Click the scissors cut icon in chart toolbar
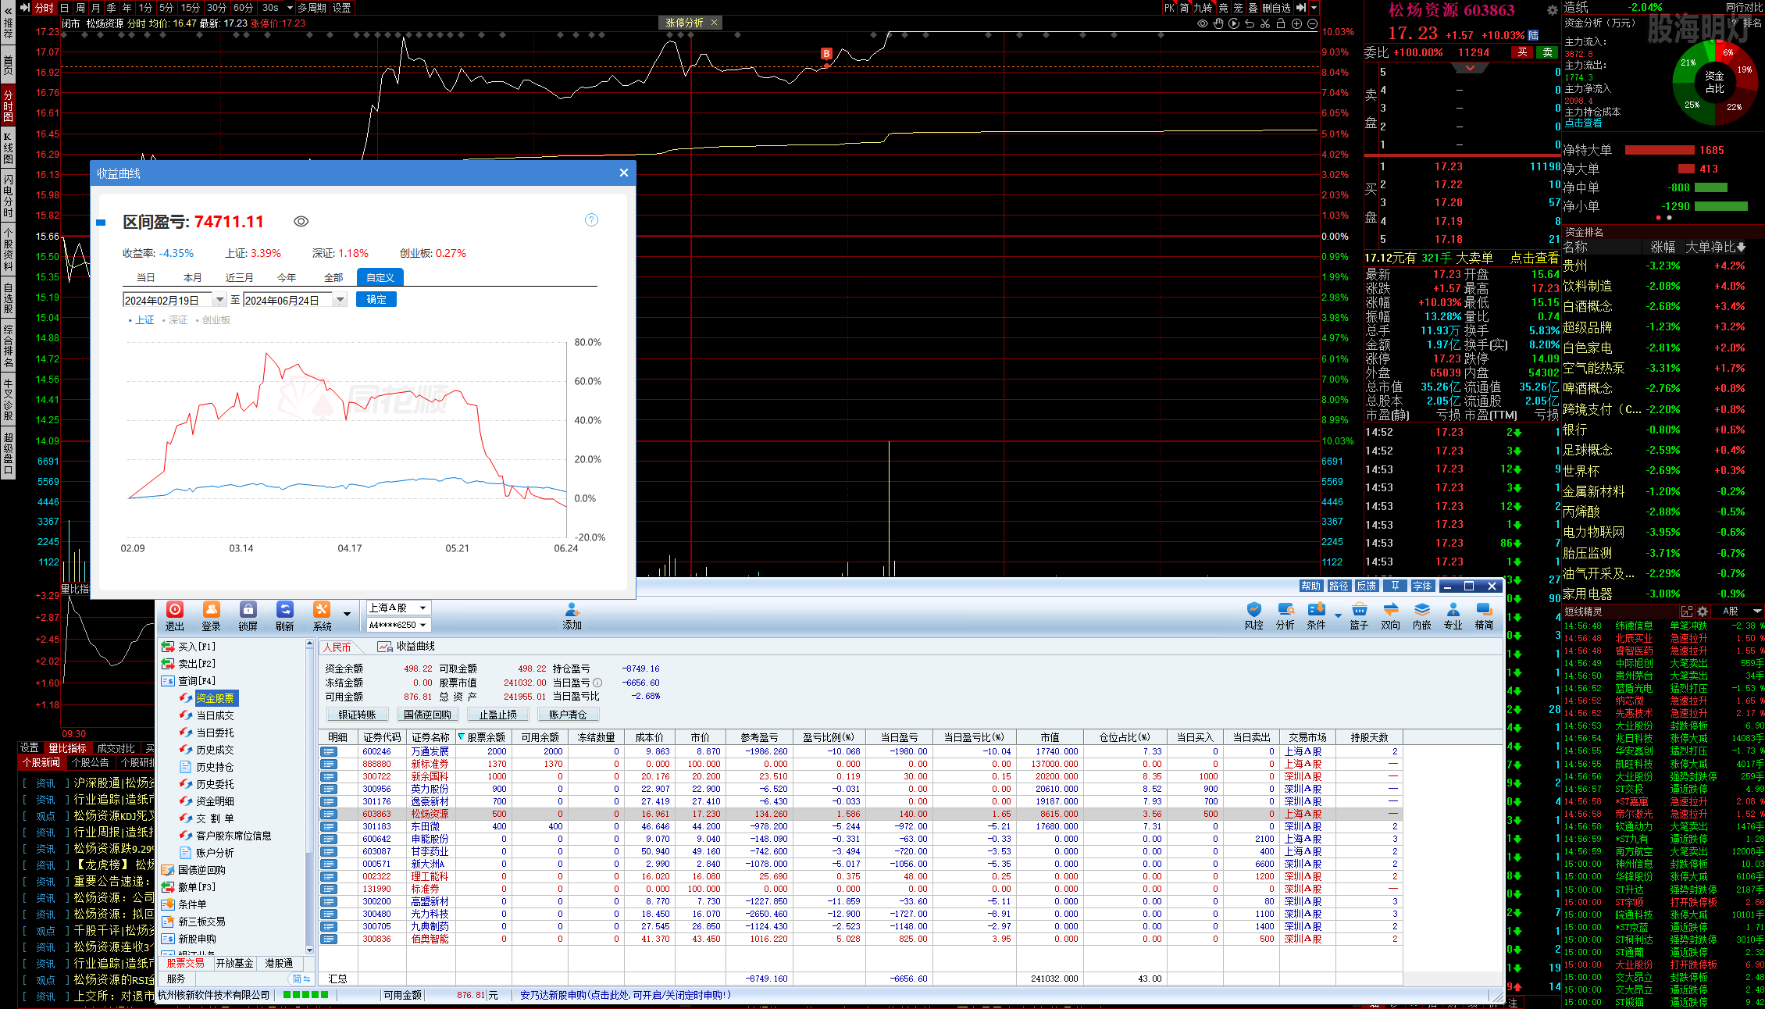This screenshot has width=1765, height=1009. coord(1265,23)
